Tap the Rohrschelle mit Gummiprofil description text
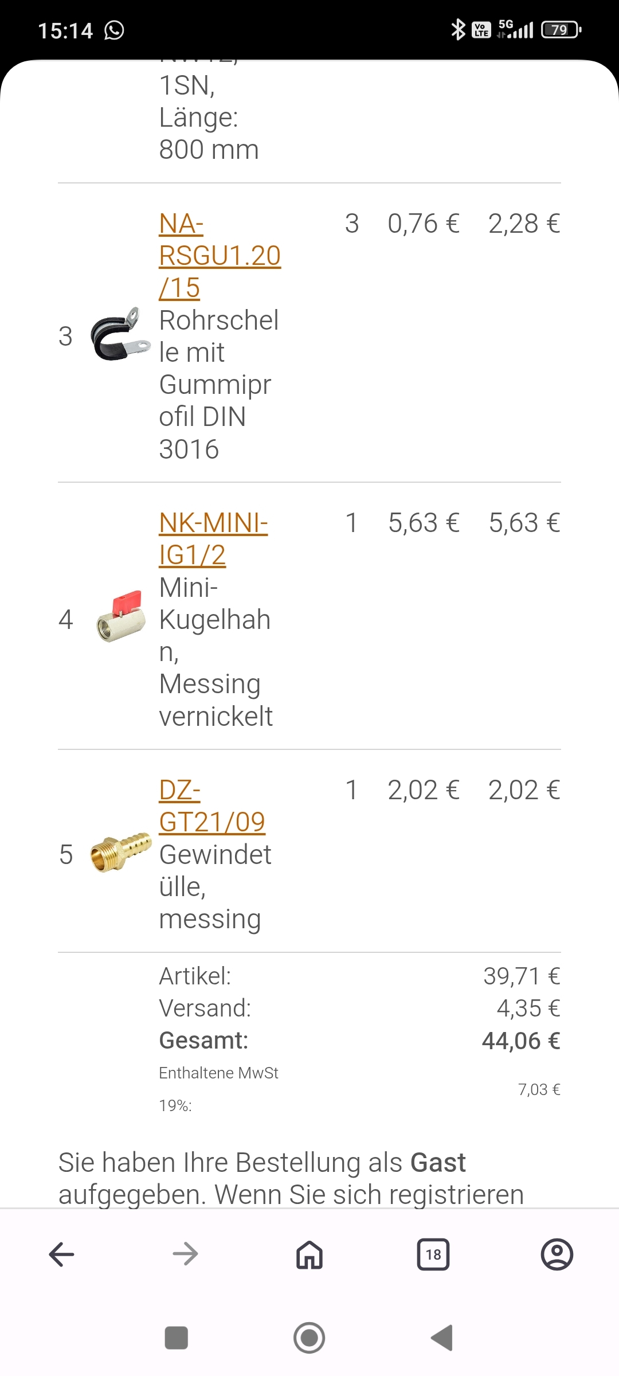The height and width of the screenshot is (1376, 619). (218, 384)
